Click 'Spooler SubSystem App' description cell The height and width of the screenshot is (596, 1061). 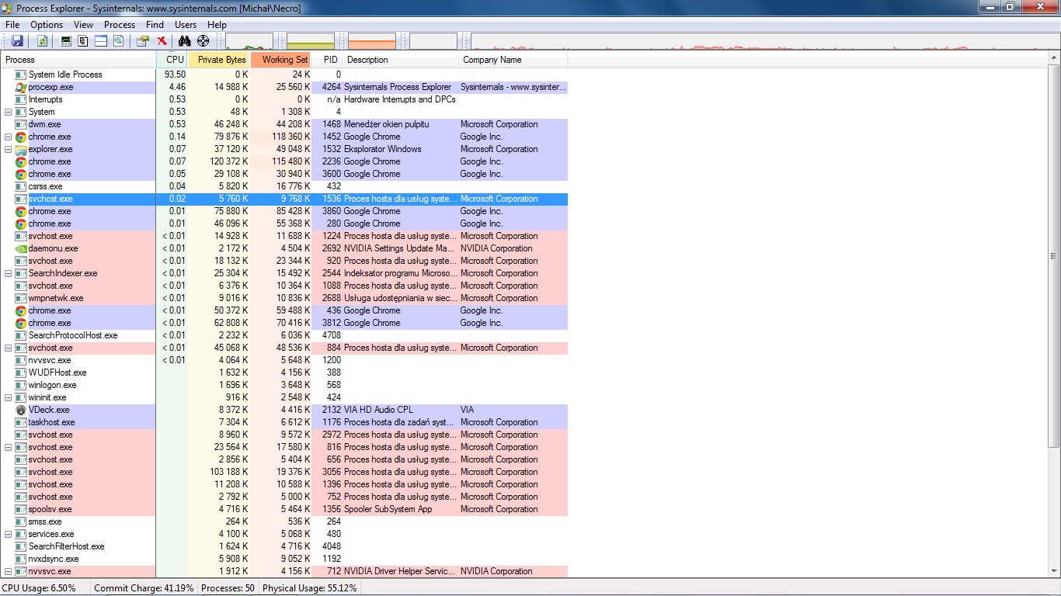click(388, 509)
